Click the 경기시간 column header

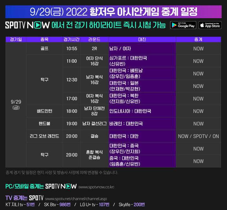click(x=72, y=39)
